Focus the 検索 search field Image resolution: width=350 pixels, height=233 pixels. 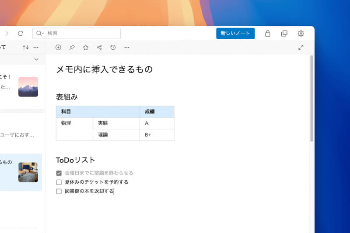point(77,34)
